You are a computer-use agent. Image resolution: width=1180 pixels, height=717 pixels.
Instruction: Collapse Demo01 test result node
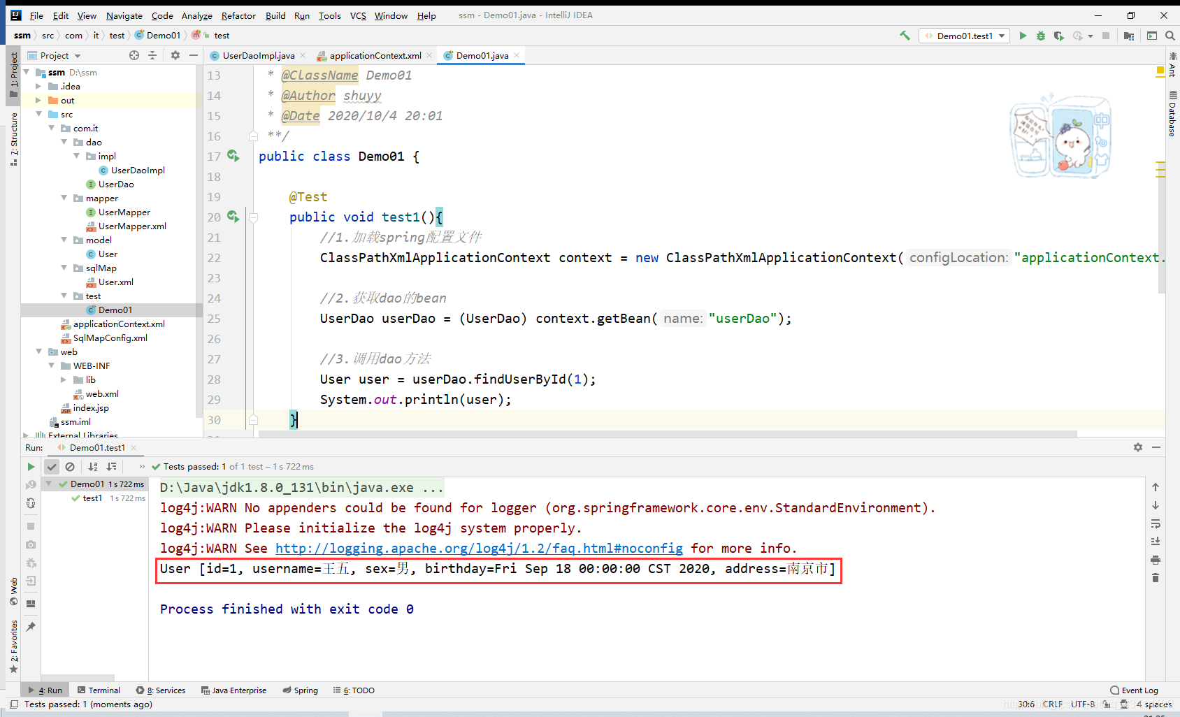coord(49,484)
